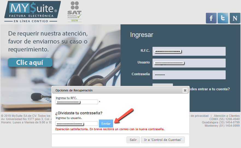
Task: Click the Clic aquí banner button
Action: [x=30, y=62]
